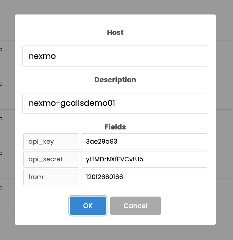Select the api_key field name box
The height and width of the screenshot is (240, 233).
point(51,142)
